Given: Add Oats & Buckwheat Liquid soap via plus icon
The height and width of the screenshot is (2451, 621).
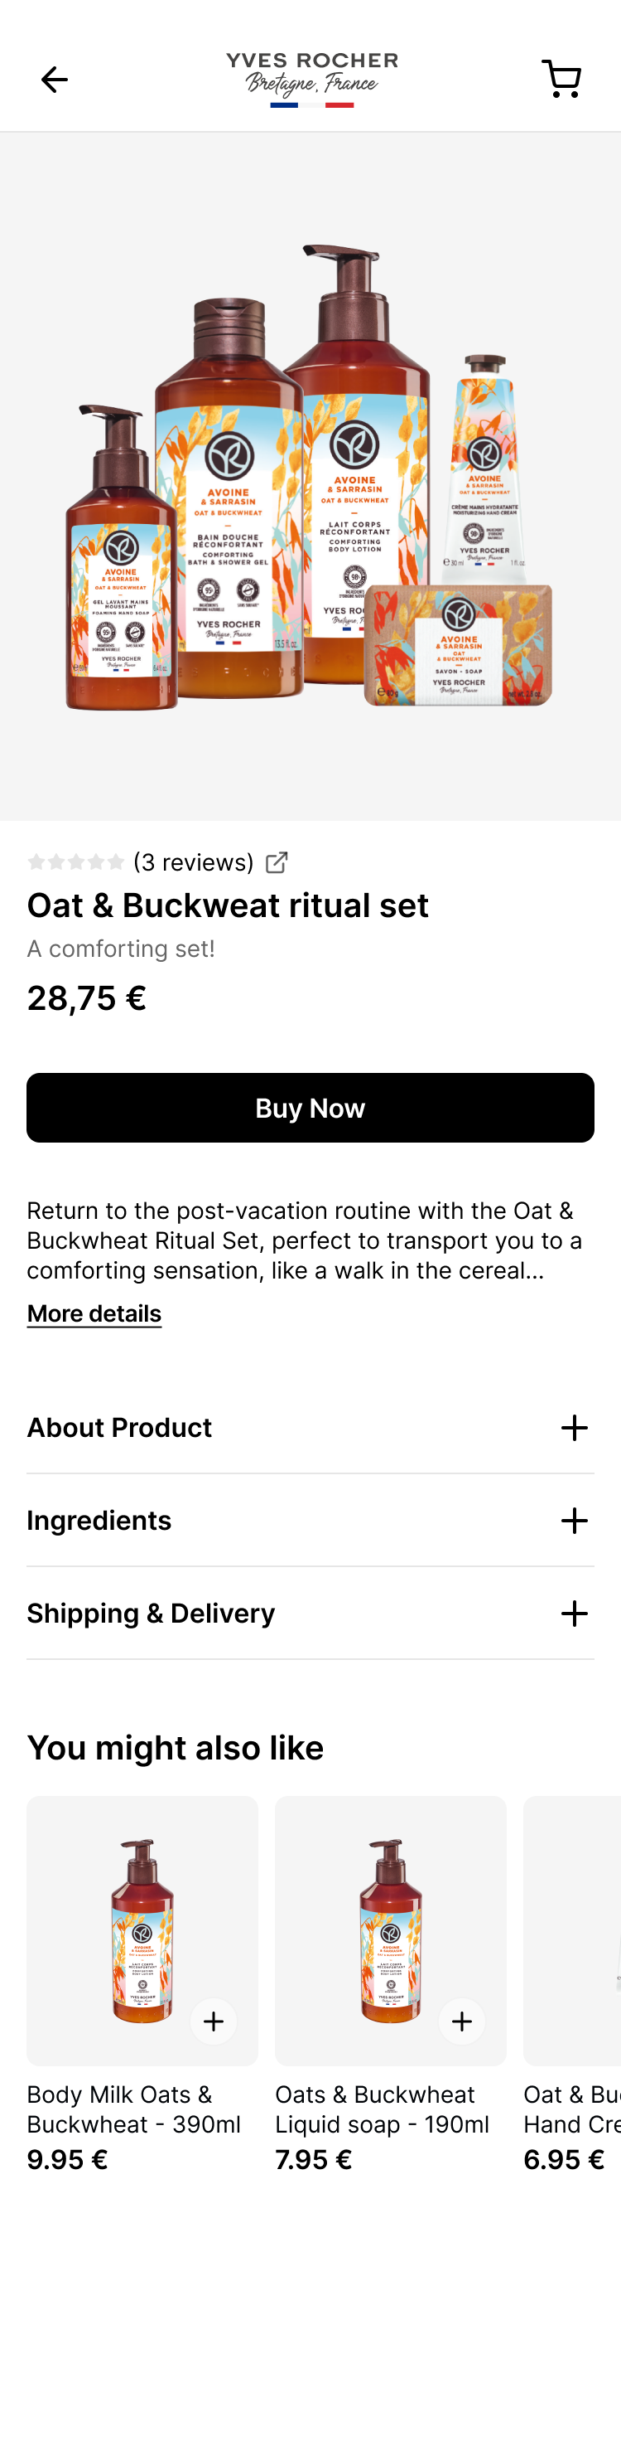Looking at the screenshot, I should tap(461, 2021).
